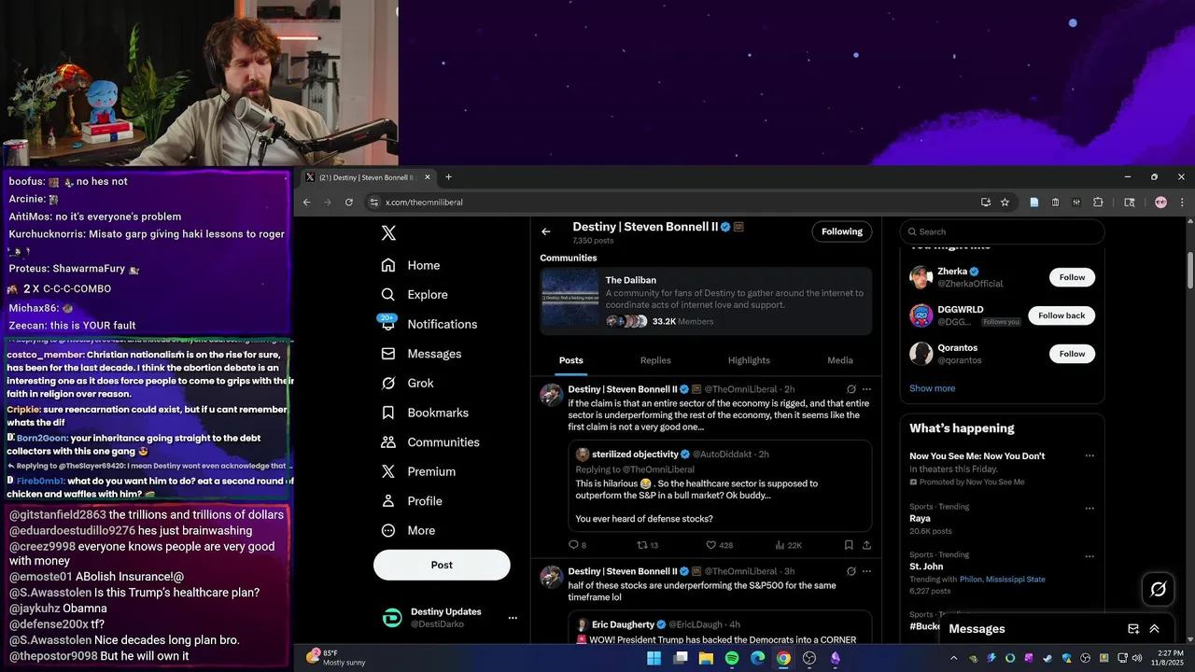1195x672 pixels.
Task: Open a new Chrome tab
Action: coord(448,177)
